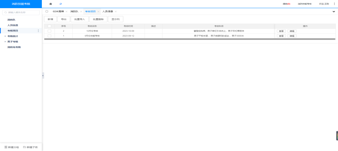Check the row for 10月份考核

point(49,31)
